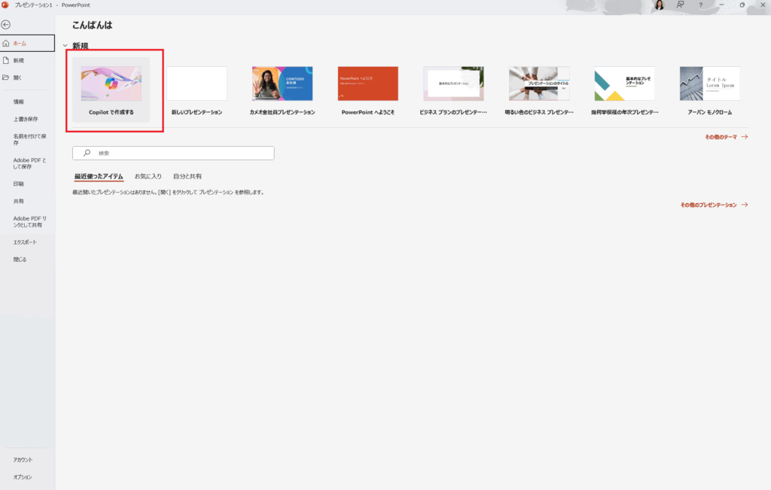Select the 最近使ったアイテム tab
The width and height of the screenshot is (771, 490).
98,176
